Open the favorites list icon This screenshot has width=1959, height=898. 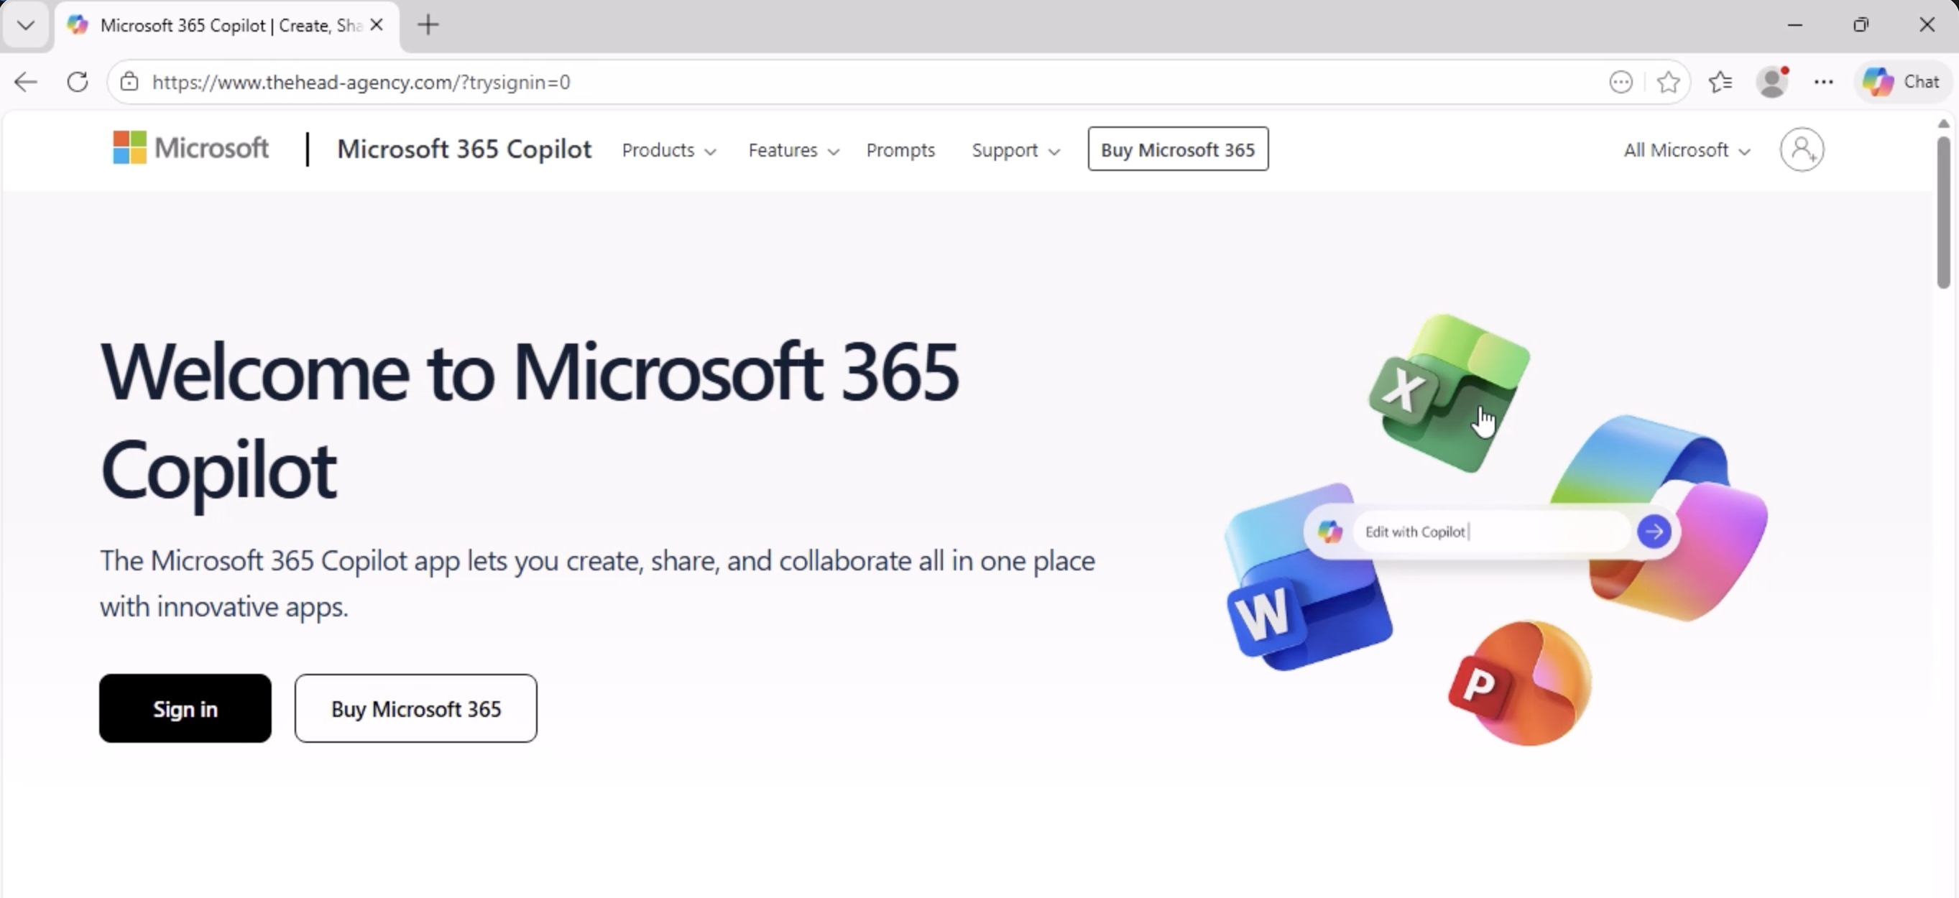(1720, 81)
